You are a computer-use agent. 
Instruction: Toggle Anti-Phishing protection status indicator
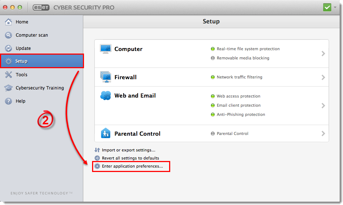[213, 114]
